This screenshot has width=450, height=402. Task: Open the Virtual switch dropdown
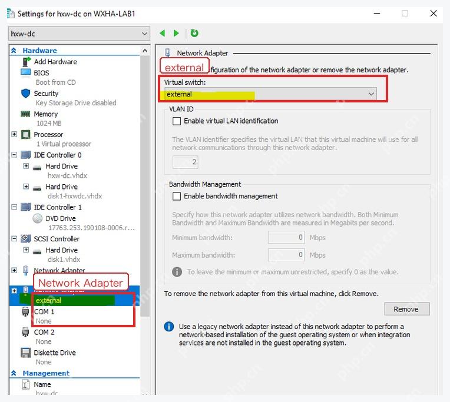[x=270, y=94]
